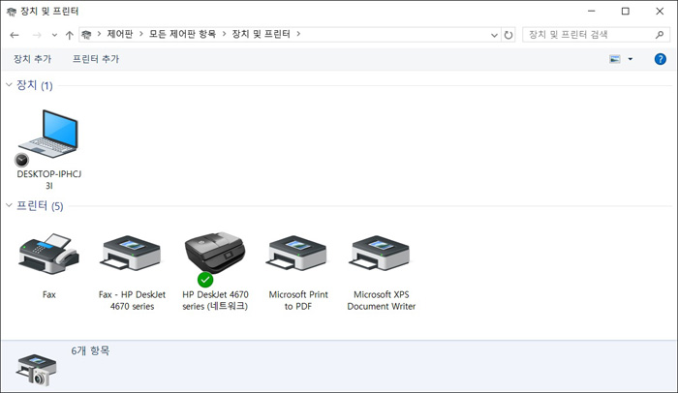Click 모든 제어판 항목 breadcrumb
678x393 pixels.
click(x=182, y=34)
